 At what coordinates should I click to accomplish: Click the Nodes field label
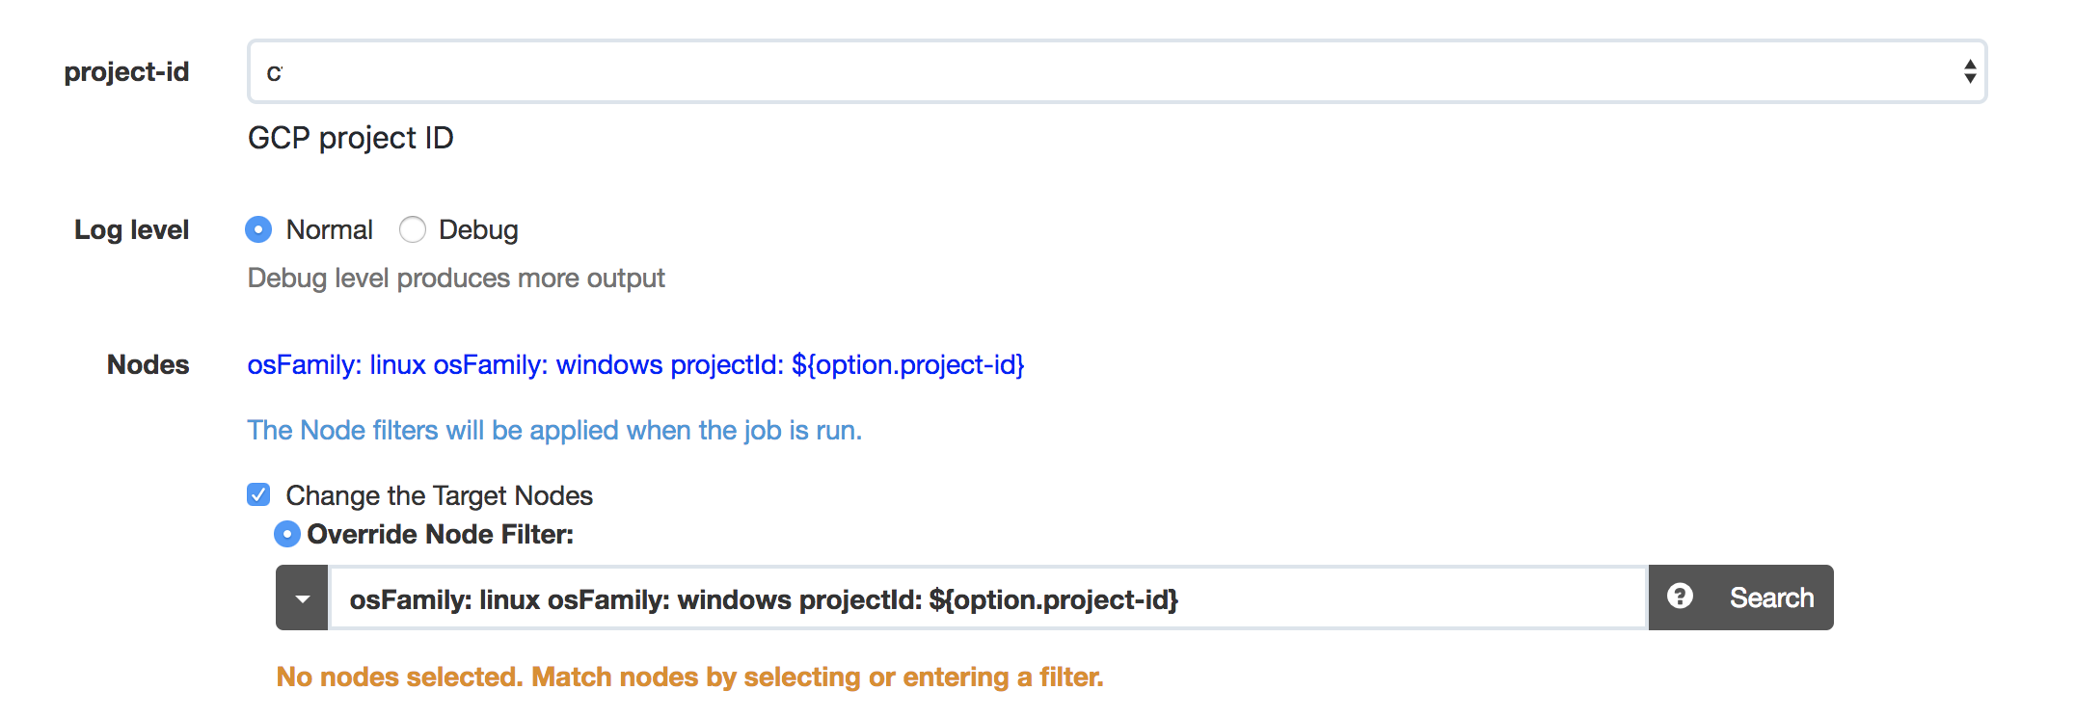point(147,364)
